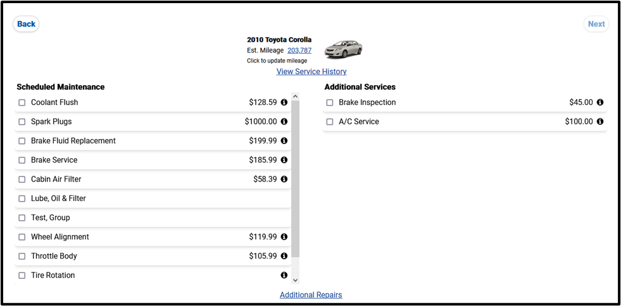Click Wheel Alignment info icon
Viewport: 621px width, 306px height.
(284, 237)
